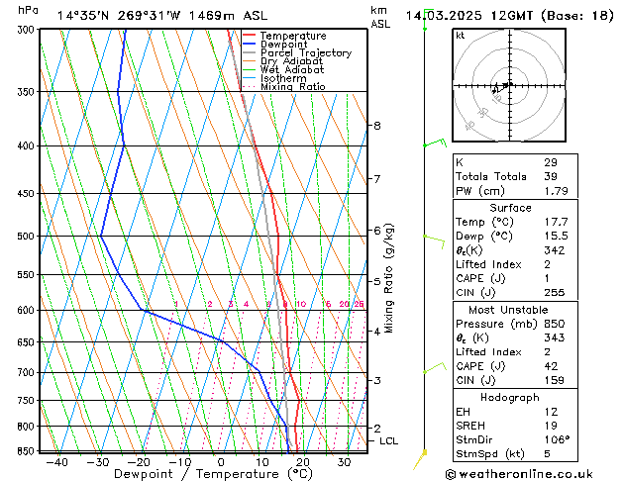Screen dimensions: 623x481
Task: Click the weatheronline.co.uk copyright text
Action: coord(519,474)
